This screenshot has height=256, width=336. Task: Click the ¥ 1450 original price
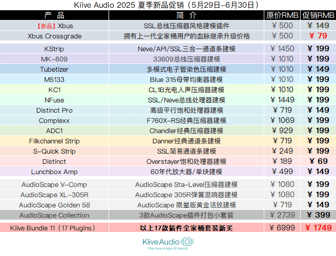pyautogui.click(x=282, y=49)
